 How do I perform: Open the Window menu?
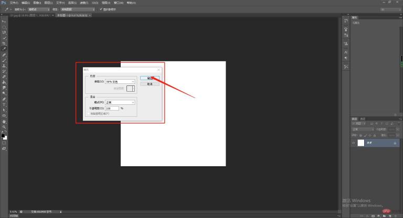119,3
